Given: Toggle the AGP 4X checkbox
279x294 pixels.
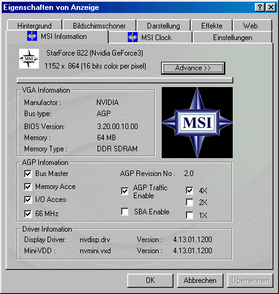Looking at the screenshot, I should point(189,190).
